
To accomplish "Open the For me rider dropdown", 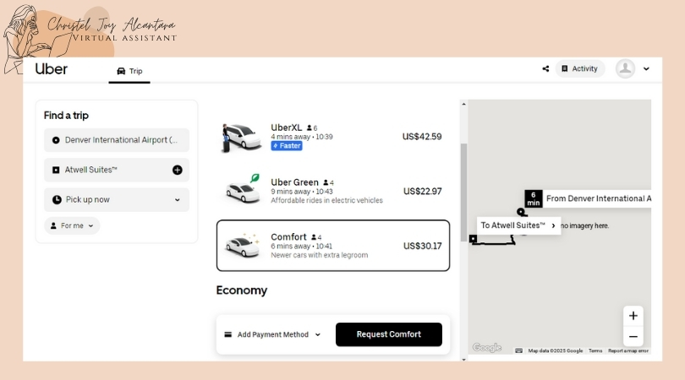I will [x=72, y=225].
